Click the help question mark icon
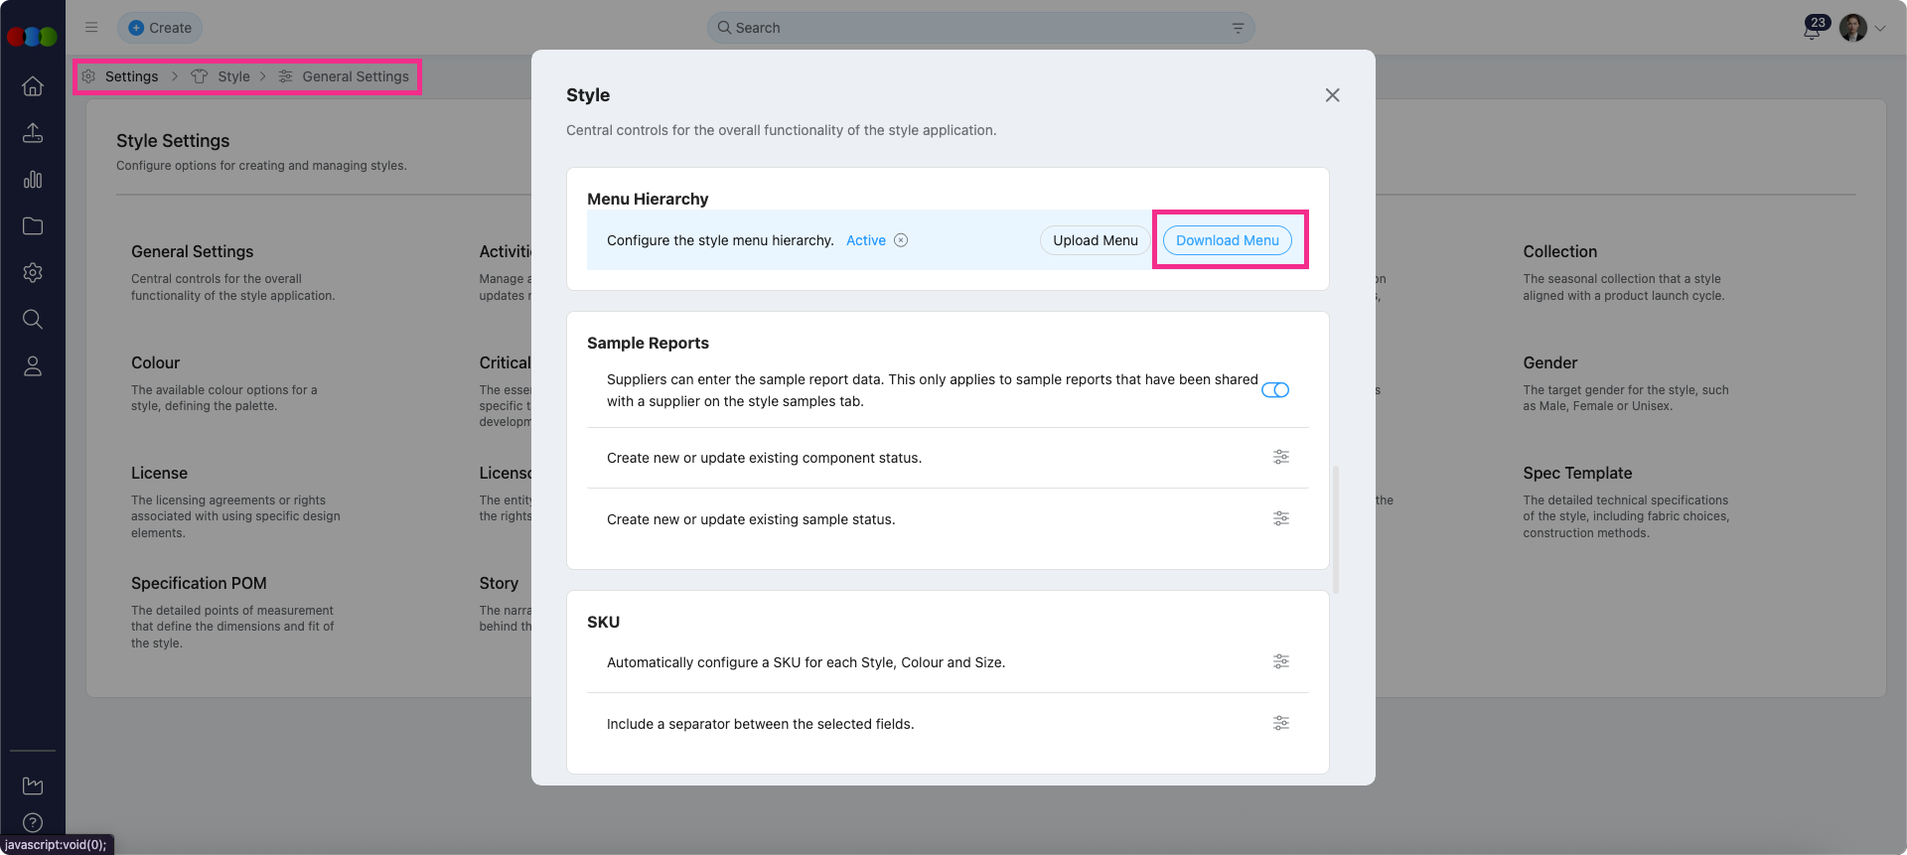This screenshot has width=1907, height=855. 33,822
